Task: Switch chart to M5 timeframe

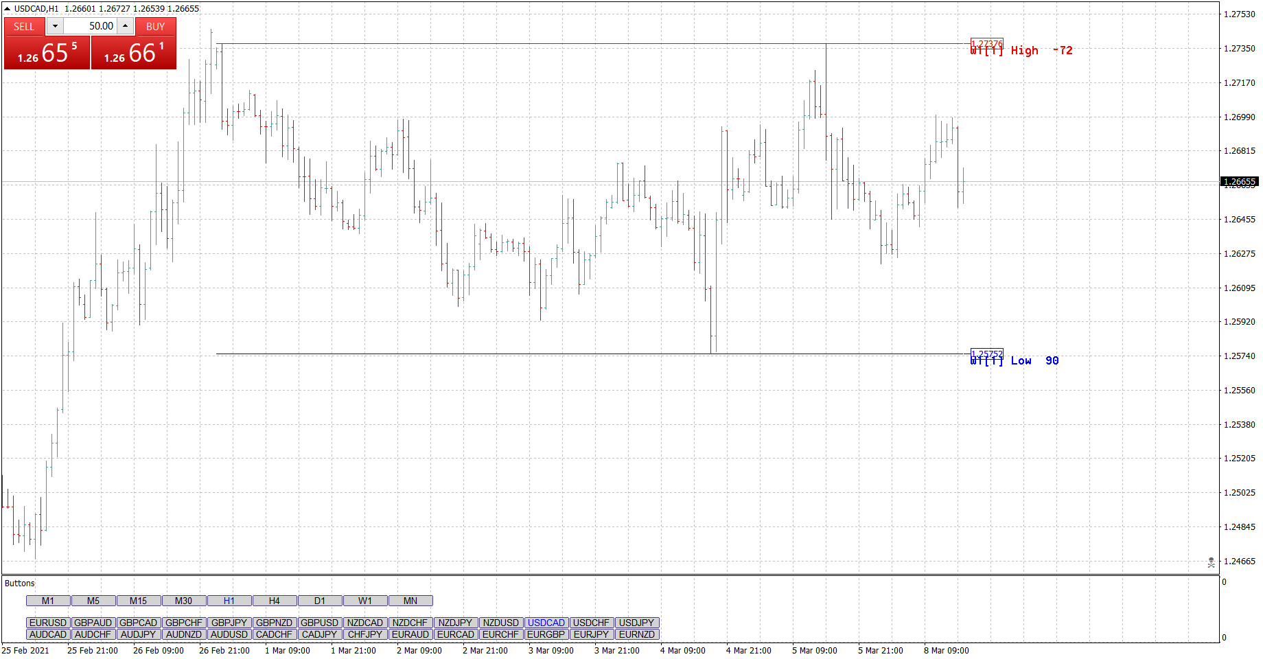Action: click(x=93, y=601)
